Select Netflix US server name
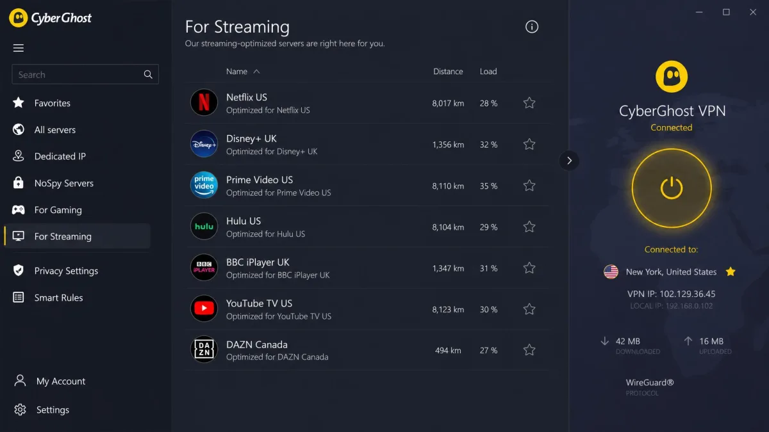This screenshot has height=432, width=769. coord(247,97)
